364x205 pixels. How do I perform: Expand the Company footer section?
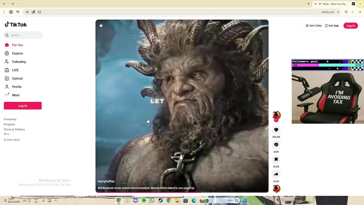click(x=10, y=119)
